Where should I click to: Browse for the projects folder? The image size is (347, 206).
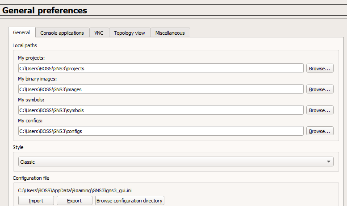(320, 69)
